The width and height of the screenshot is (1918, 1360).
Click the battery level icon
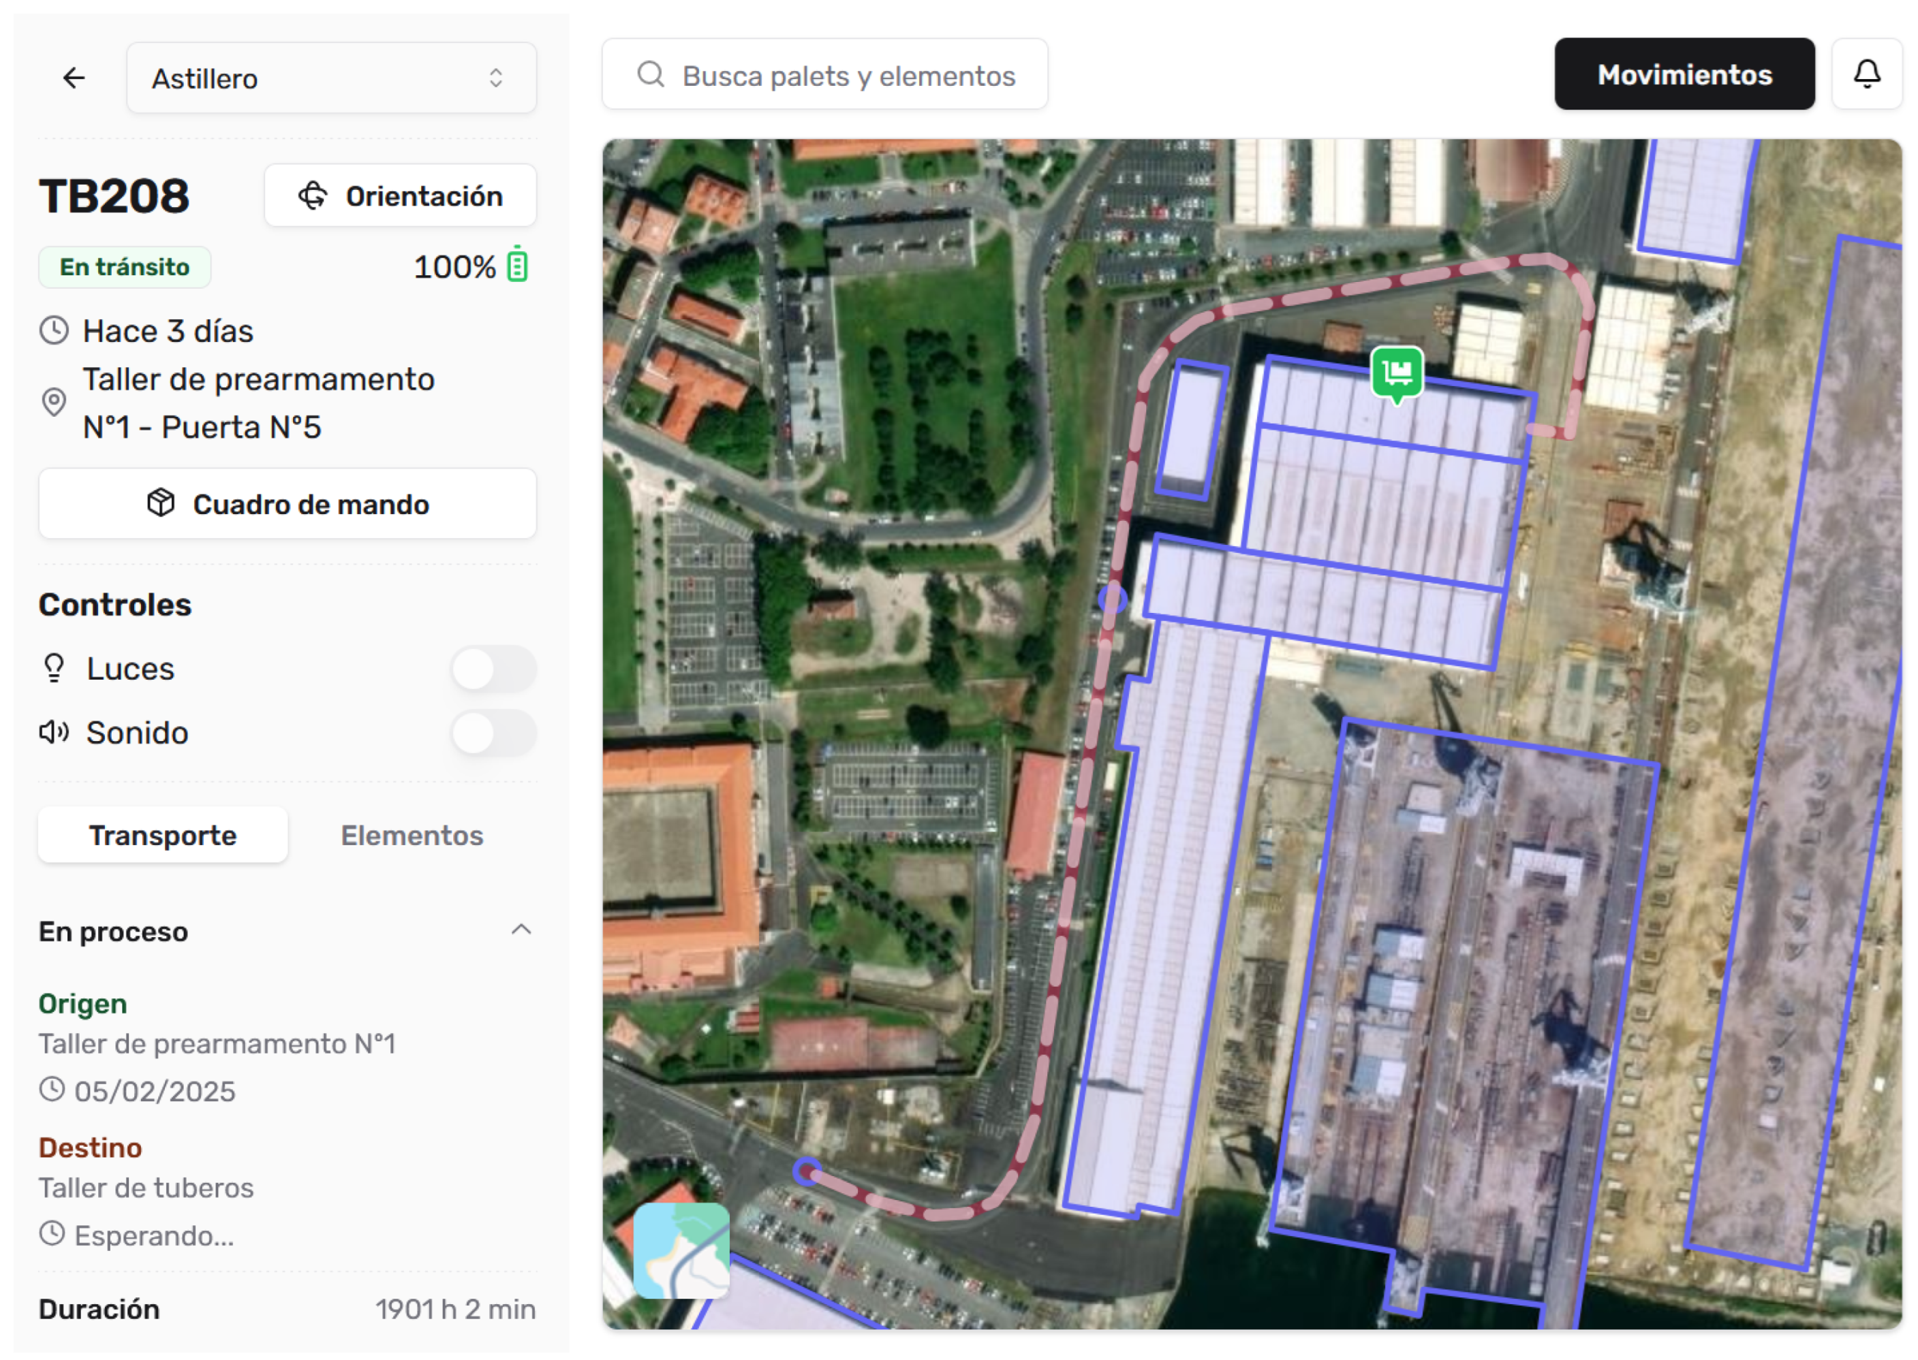[517, 266]
